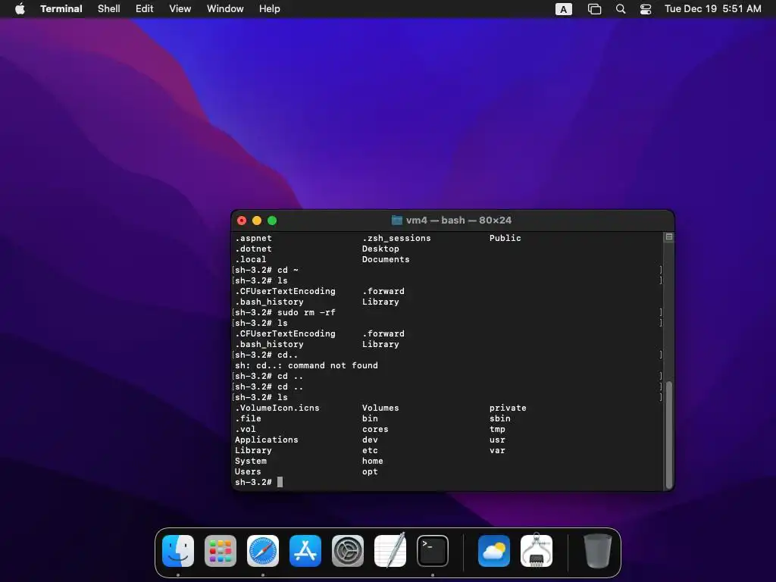Click 'opt' in the directory listing
Viewport: 776px width, 582px height.
point(370,471)
